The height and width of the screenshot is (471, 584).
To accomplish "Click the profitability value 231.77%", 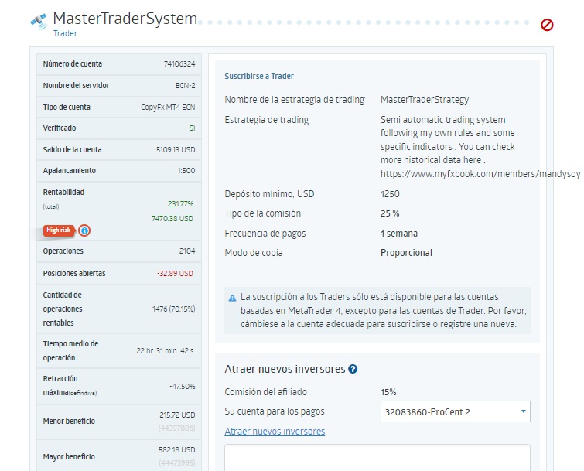I will coord(181,203).
